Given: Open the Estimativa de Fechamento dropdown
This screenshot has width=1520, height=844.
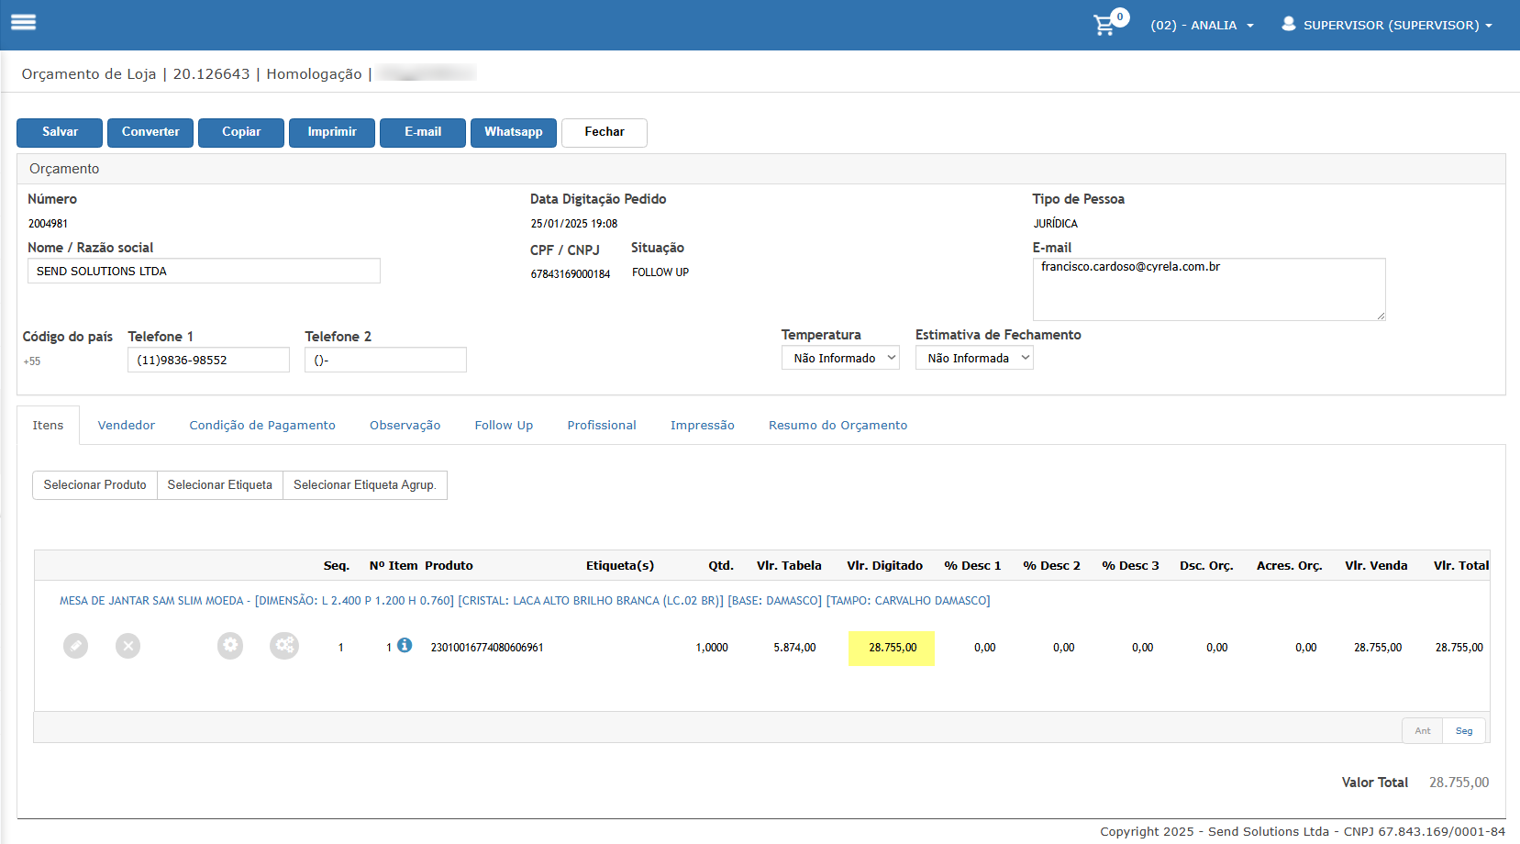Looking at the screenshot, I should pos(974,358).
